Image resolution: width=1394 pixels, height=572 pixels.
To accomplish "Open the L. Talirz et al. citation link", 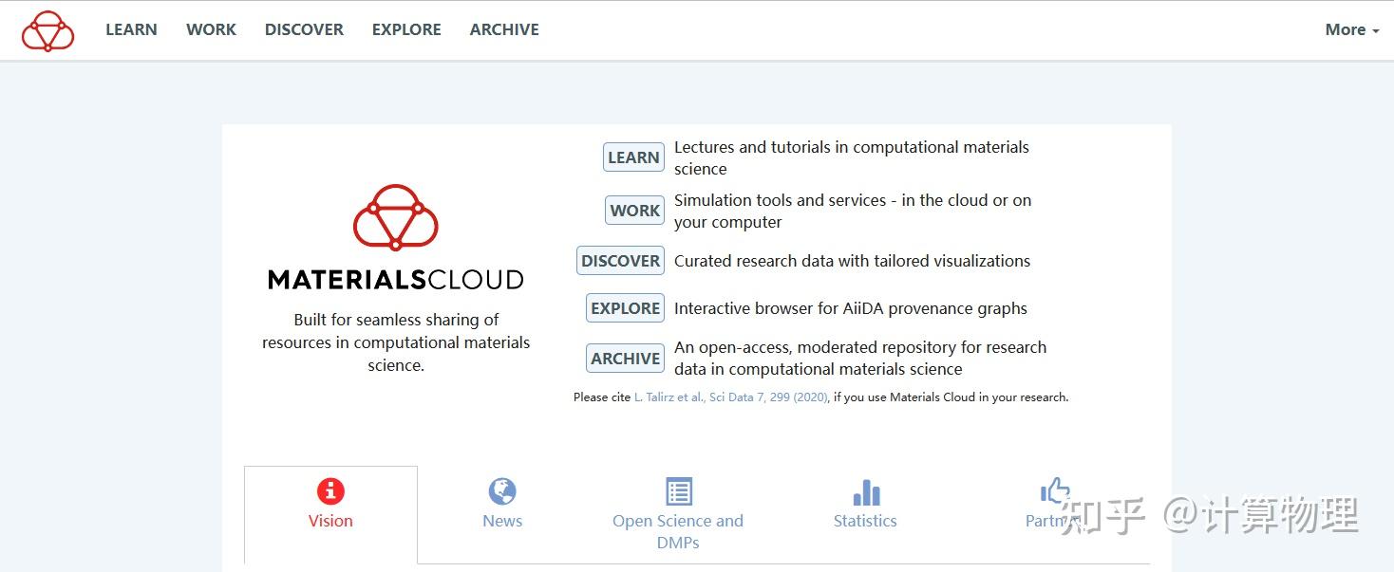I will coord(731,397).
